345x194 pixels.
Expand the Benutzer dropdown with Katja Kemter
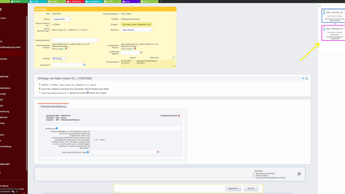coord(136,30)
